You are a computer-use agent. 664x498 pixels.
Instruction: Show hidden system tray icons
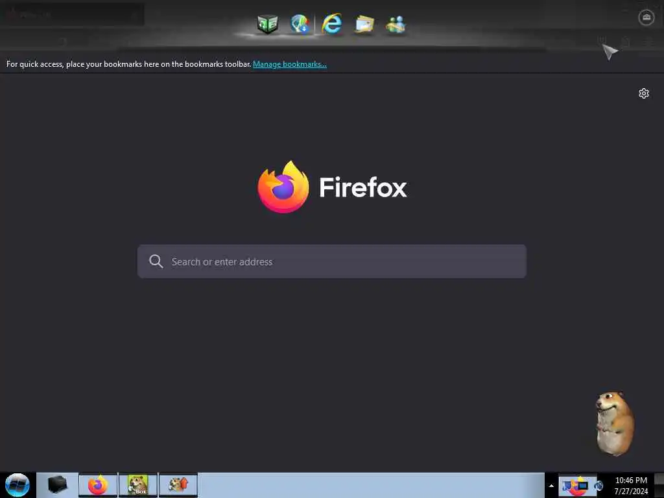pos(551,486)
